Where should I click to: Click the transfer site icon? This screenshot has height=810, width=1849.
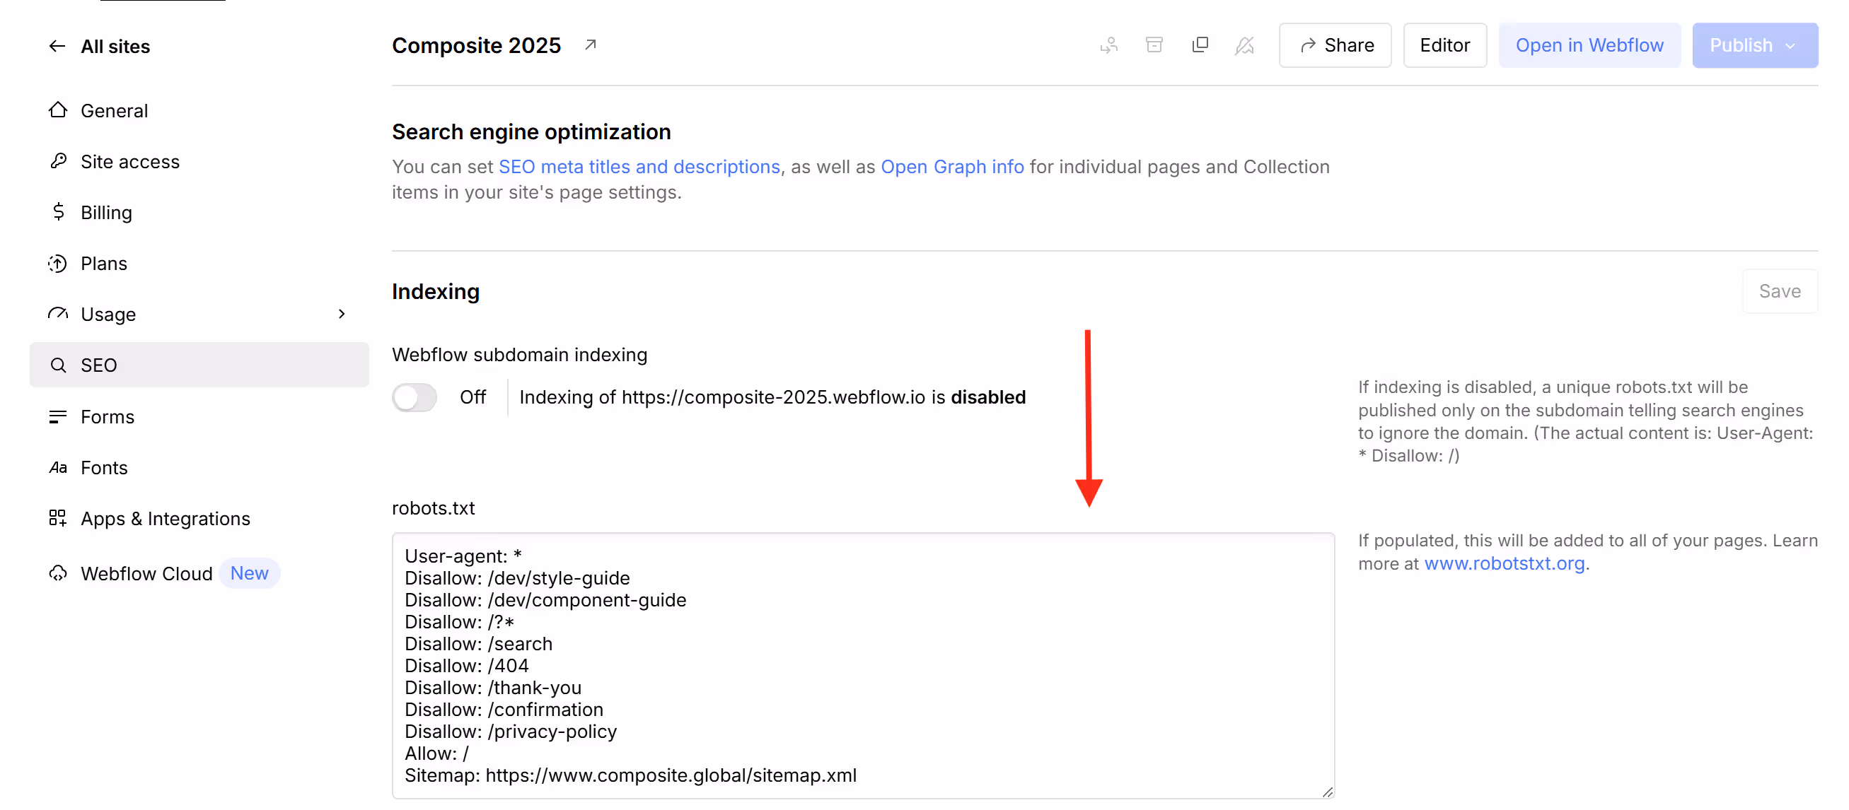(x=1109, y=45)
